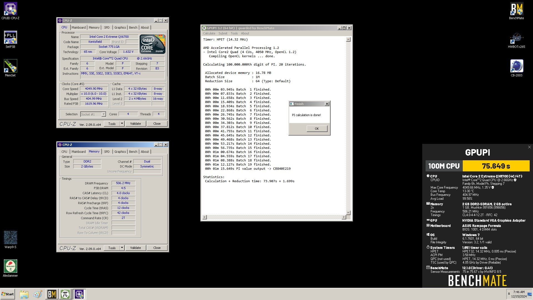533x300 pixels.
Task: Click GPUPI vertical scrollbar down arrow
Action: point(348,212)
